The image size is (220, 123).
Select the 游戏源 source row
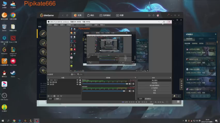(x=64, y=84)
